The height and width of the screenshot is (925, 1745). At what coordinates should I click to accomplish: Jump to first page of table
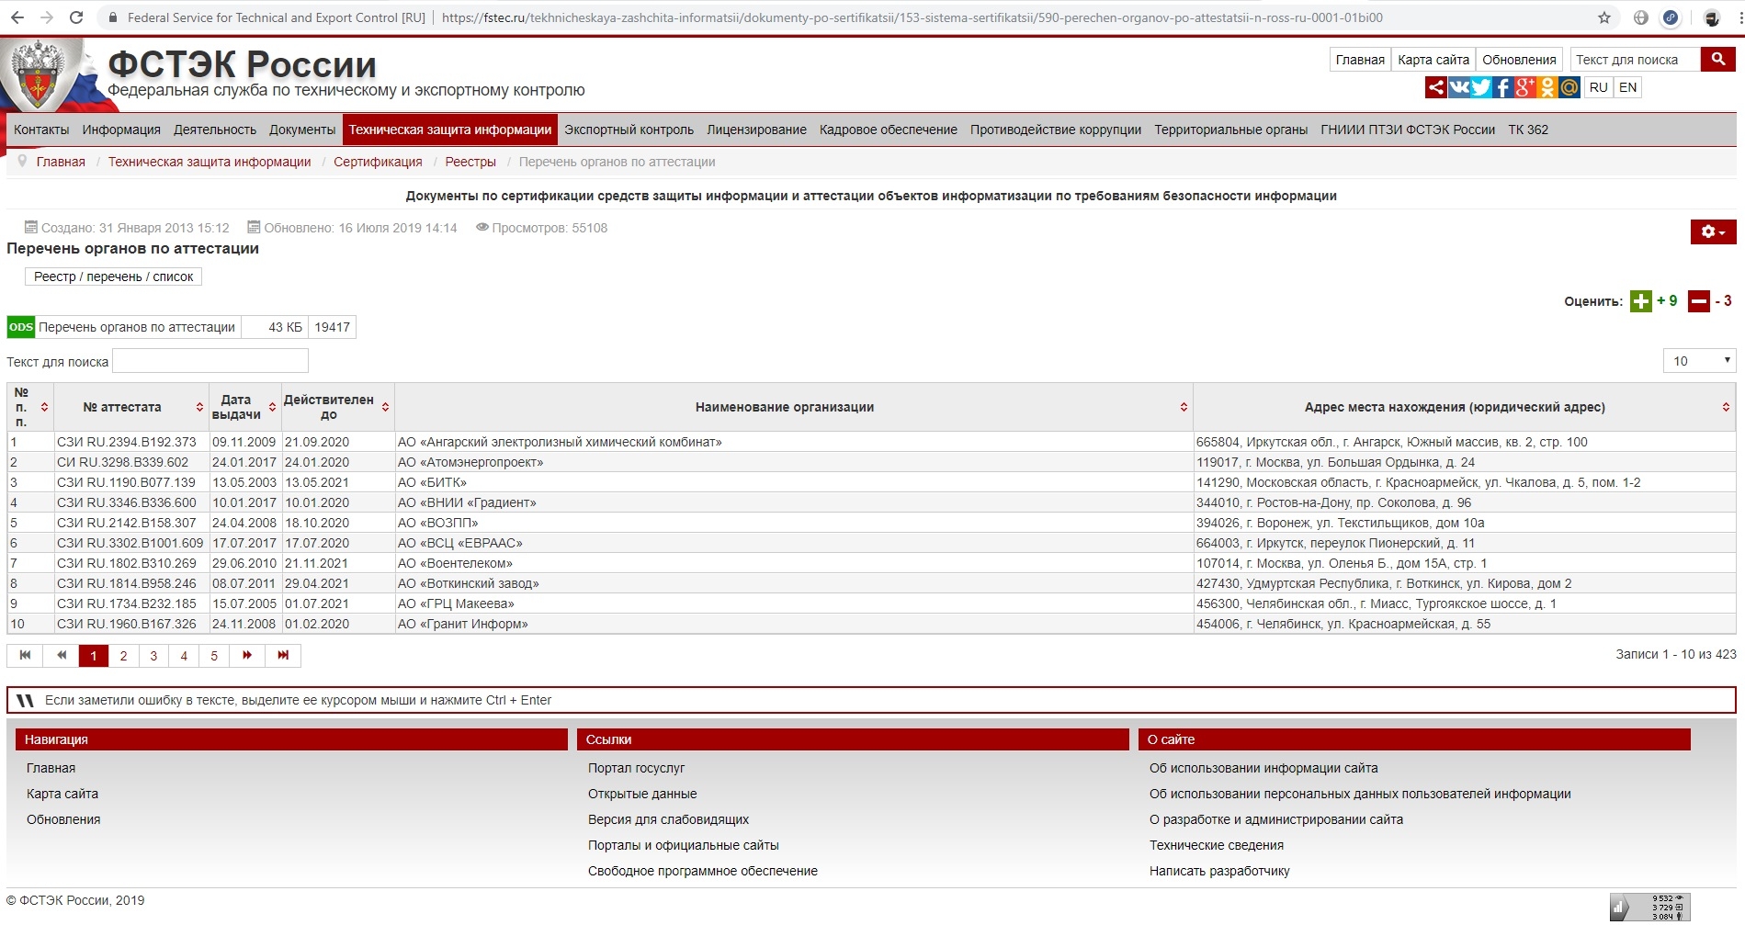pos(25,655)
